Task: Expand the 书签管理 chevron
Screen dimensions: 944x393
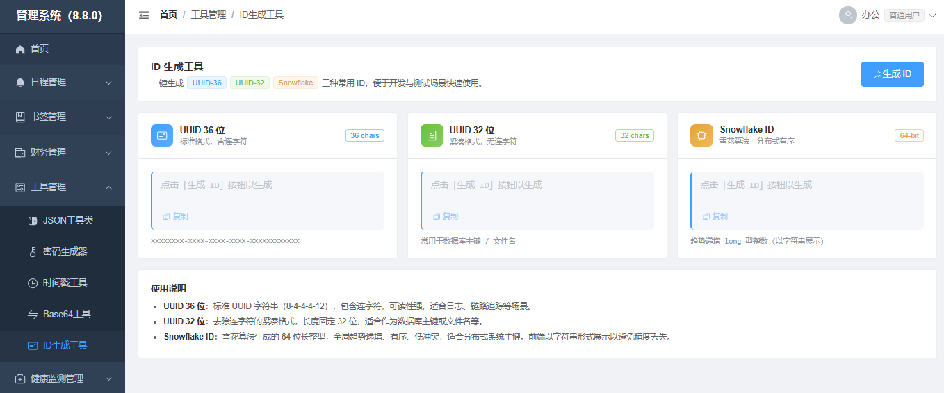Action: [x=108, y=117]
